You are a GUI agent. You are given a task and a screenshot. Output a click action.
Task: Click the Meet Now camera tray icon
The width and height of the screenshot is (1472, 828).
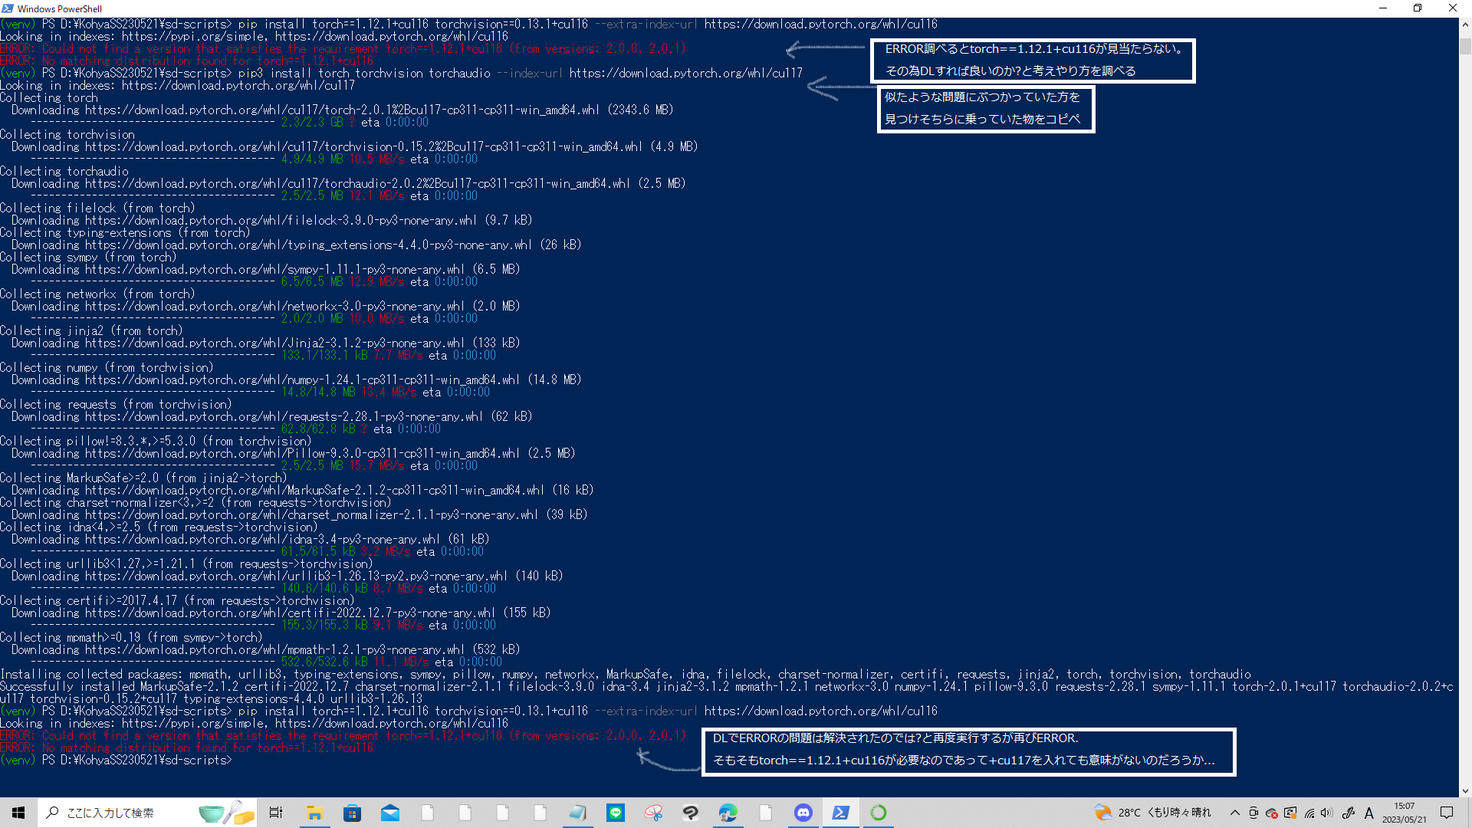[x=1253, y=813]
